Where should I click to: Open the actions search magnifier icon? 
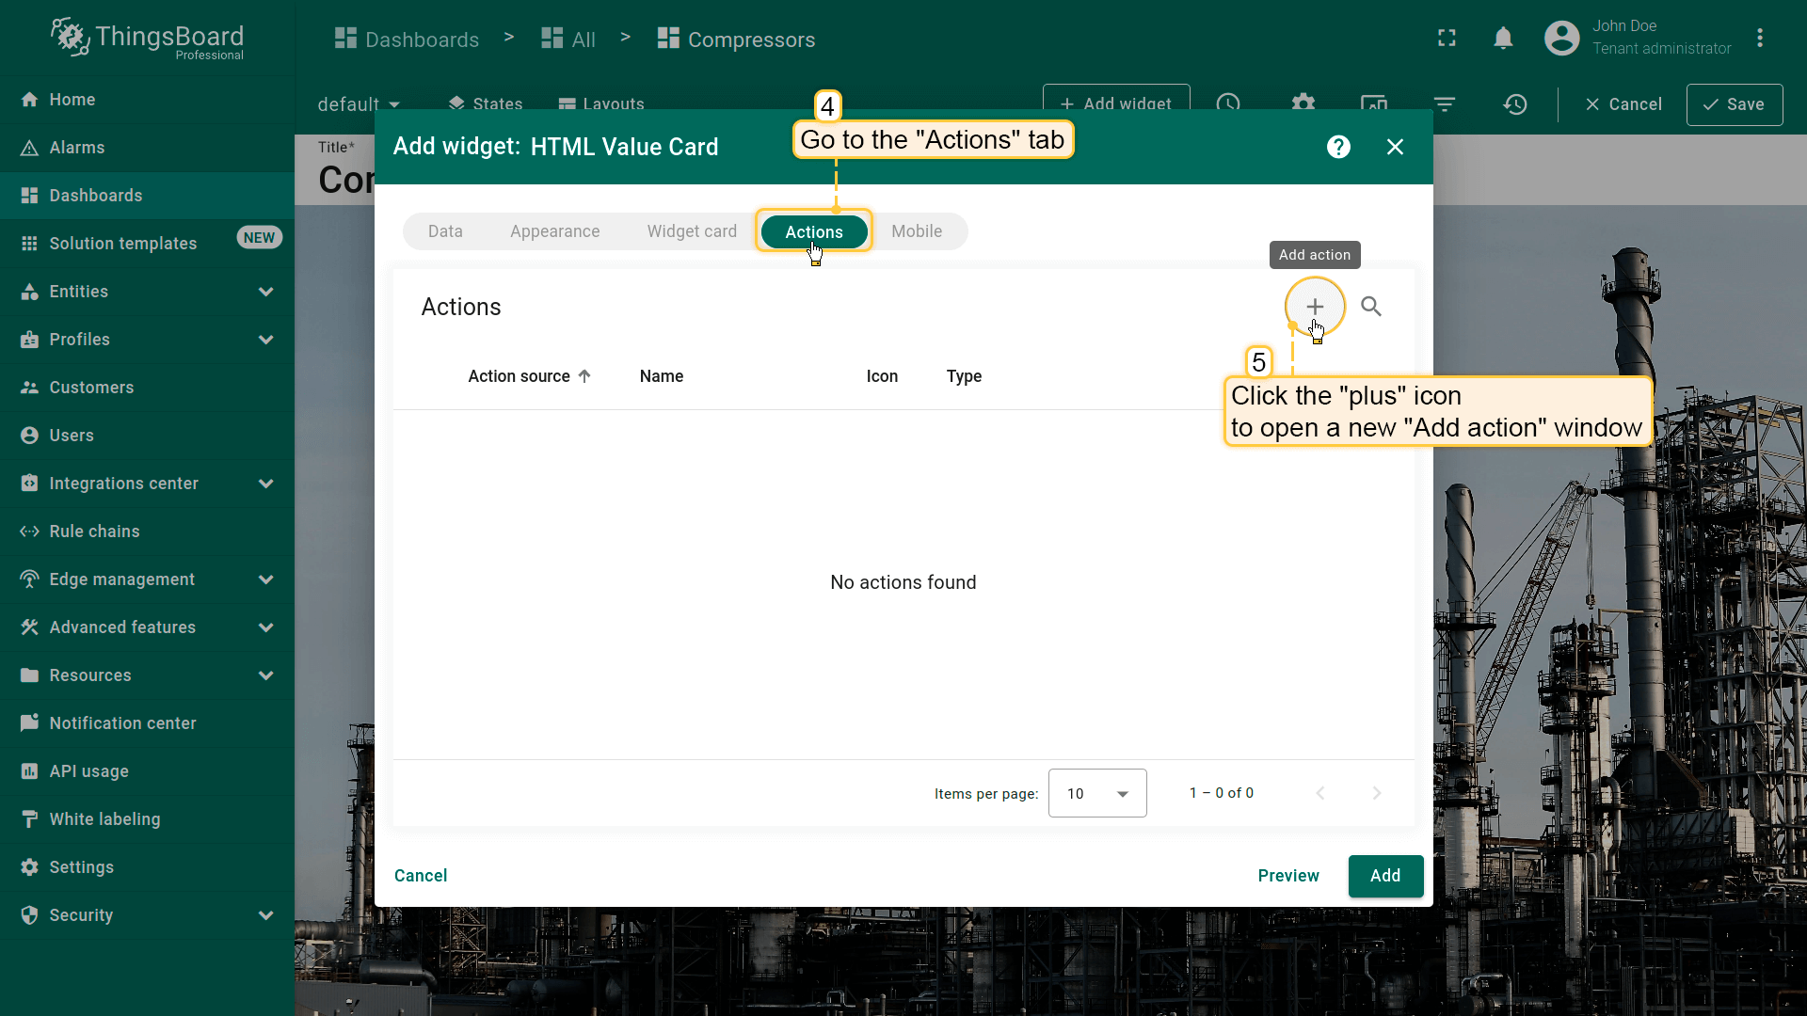(1371, 307)
